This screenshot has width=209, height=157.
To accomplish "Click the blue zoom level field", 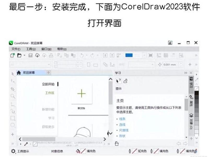I will (135, 55).
